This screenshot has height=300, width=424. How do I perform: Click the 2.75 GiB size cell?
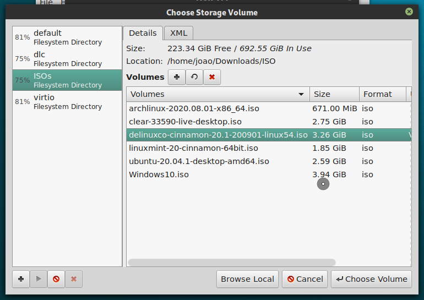(x=329, y=122)
